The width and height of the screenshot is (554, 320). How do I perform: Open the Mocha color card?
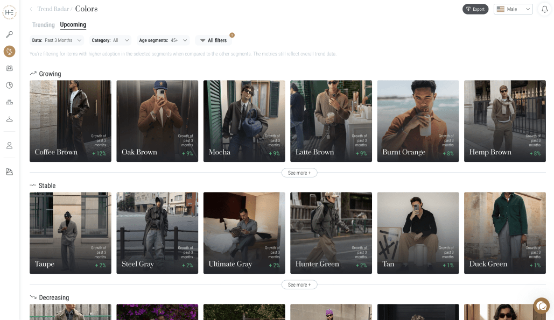pyautogui.click(x=244, y=121)
